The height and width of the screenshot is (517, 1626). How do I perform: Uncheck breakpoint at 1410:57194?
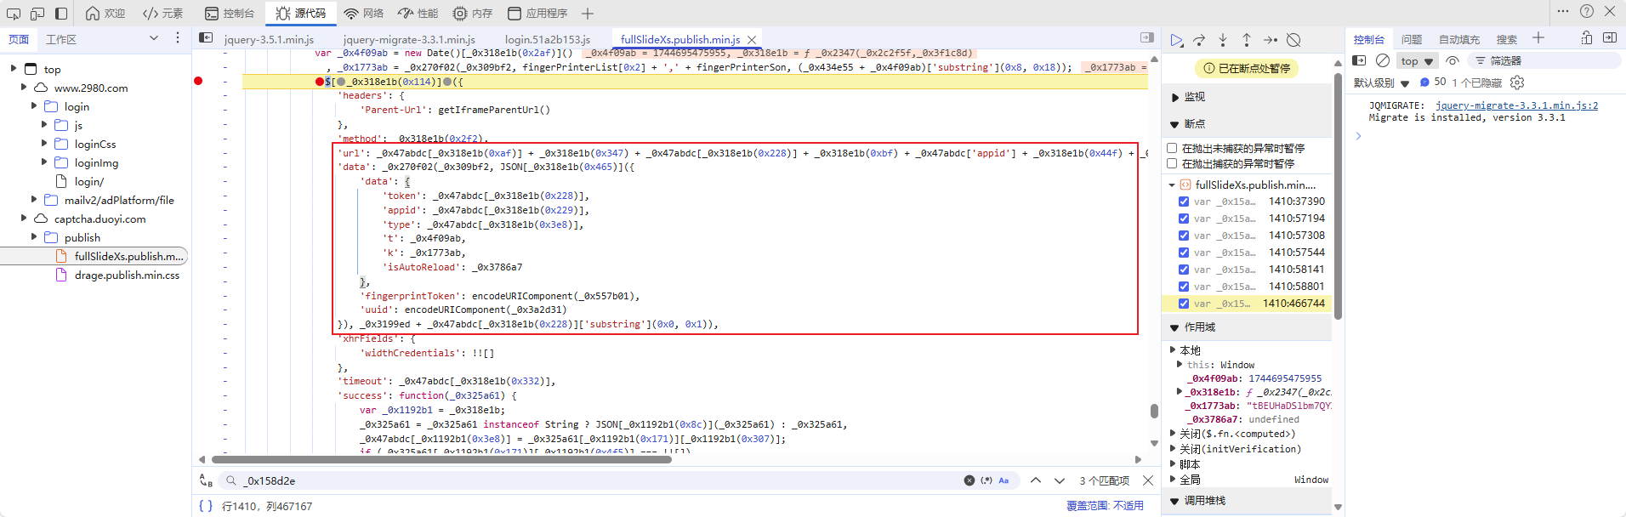click(1184, 219)
